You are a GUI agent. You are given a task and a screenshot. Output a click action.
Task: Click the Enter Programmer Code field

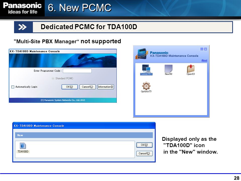(77, 71)
